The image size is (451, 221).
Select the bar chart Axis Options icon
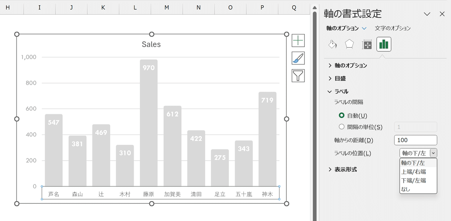tap(384, 45)
